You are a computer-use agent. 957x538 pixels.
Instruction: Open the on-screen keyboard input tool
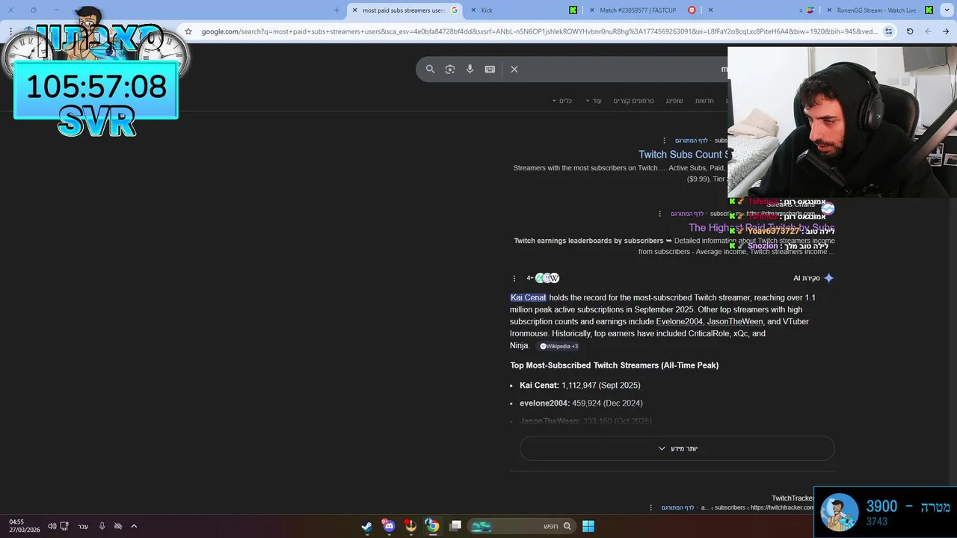click(x=490, y=69)
